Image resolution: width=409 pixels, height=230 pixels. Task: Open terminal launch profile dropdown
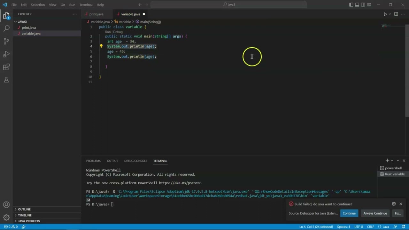pos(392,161)
